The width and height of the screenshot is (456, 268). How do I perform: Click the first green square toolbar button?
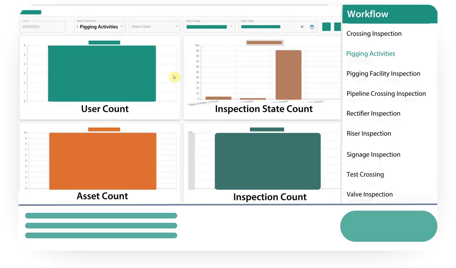coord(326,27)
